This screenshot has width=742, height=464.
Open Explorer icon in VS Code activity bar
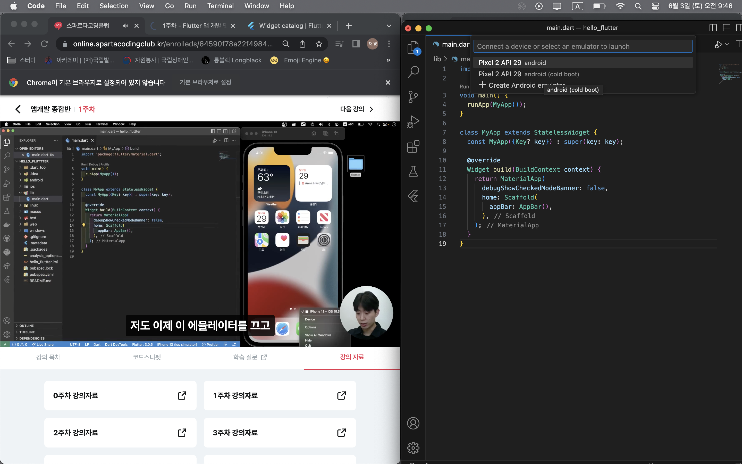(x=413, y=48)
